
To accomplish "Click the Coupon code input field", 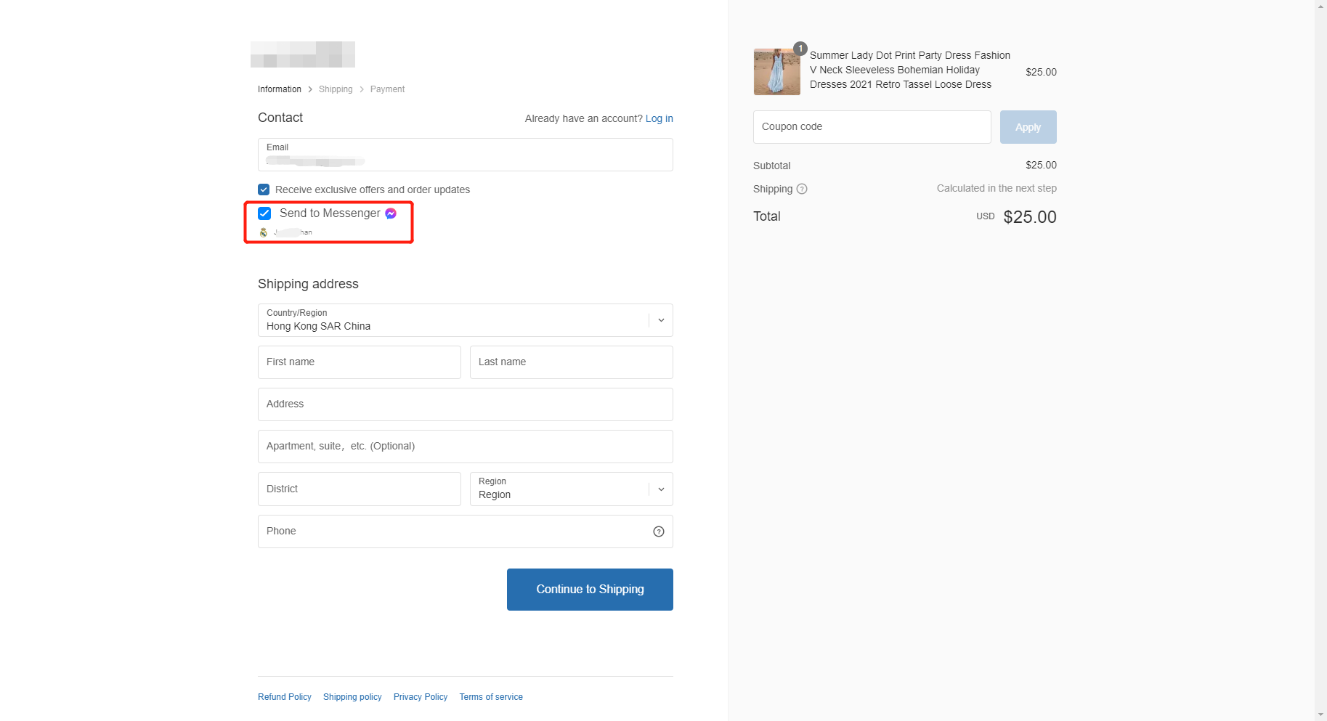I will 872,127.
